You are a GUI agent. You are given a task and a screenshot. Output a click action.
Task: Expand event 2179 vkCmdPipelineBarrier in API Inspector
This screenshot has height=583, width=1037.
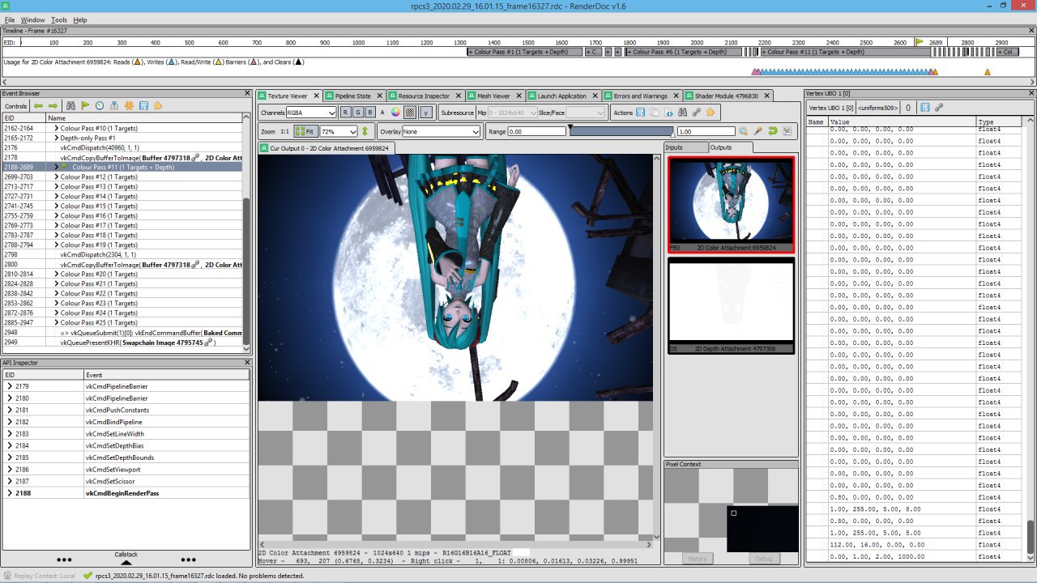(9, 386)
